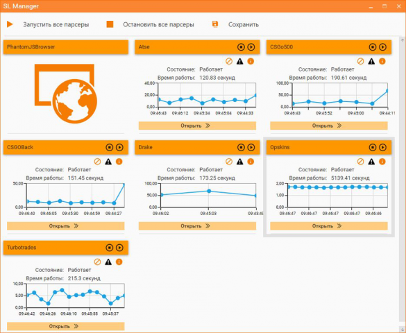
Task: Click the floppy disk save icon
Action: 215,24
